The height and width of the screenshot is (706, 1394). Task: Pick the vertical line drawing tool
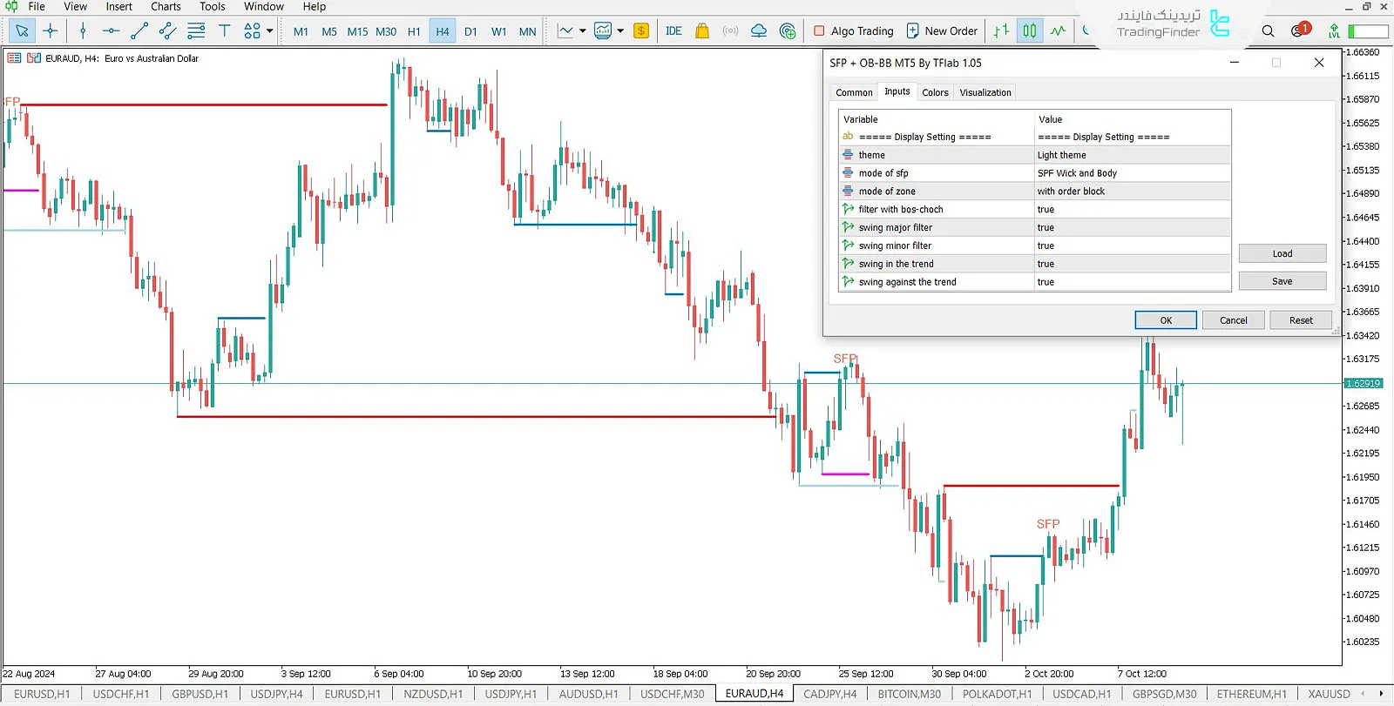(83, 31)
